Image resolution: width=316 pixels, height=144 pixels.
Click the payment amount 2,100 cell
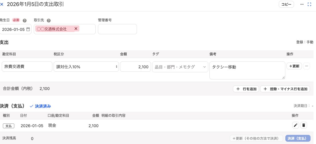pyautogui.click(x=93, y=126)
